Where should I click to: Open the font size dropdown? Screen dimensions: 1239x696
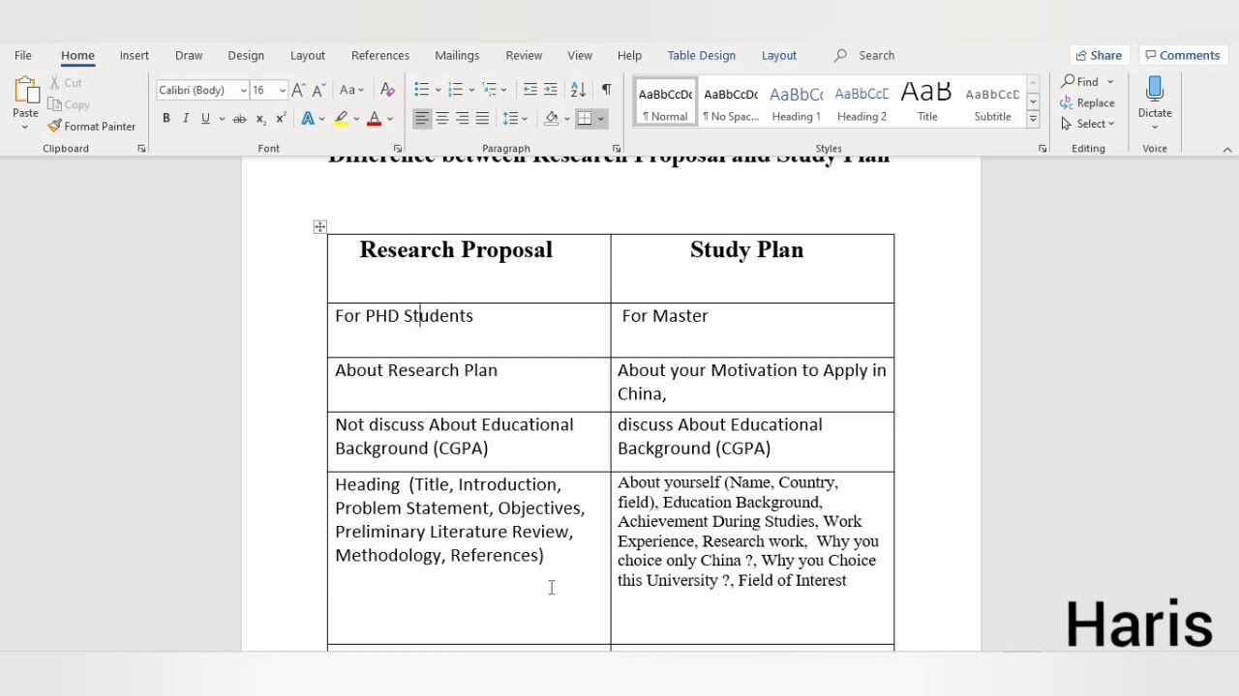pyautogui.click(x=282, y=91)
